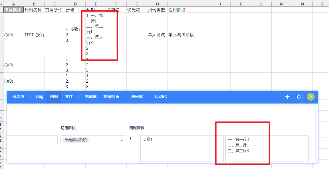Open the 套件 tab

click(x=69, y=96)
